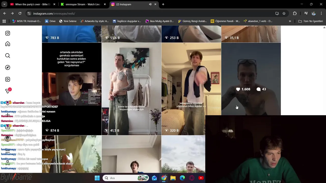
Task: Open the Chrome extensions puzzle icon
Action: pyautogui.click(x=295, y=13)
